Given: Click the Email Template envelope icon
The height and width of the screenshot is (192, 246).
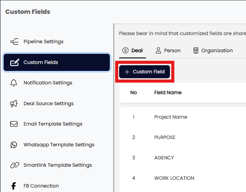Looking at the screenshot, I should point(14,124).
